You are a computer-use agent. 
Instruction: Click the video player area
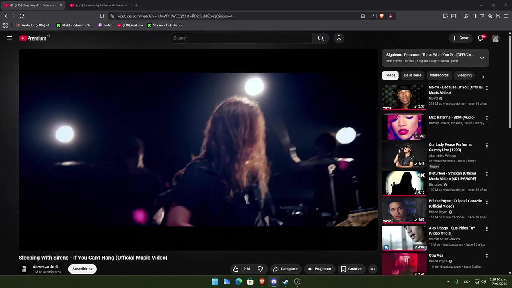198,150
